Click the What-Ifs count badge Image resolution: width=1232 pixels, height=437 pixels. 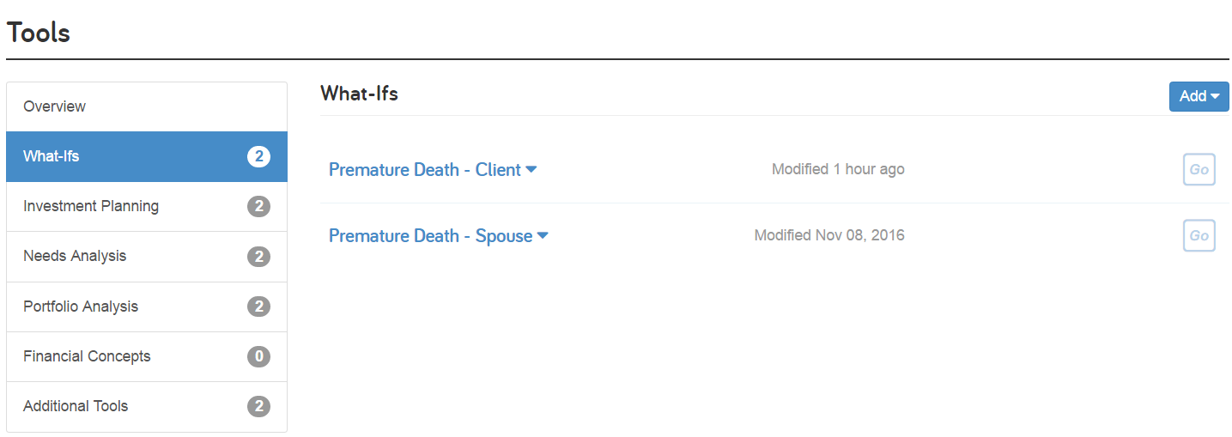[x=258, y=156]
